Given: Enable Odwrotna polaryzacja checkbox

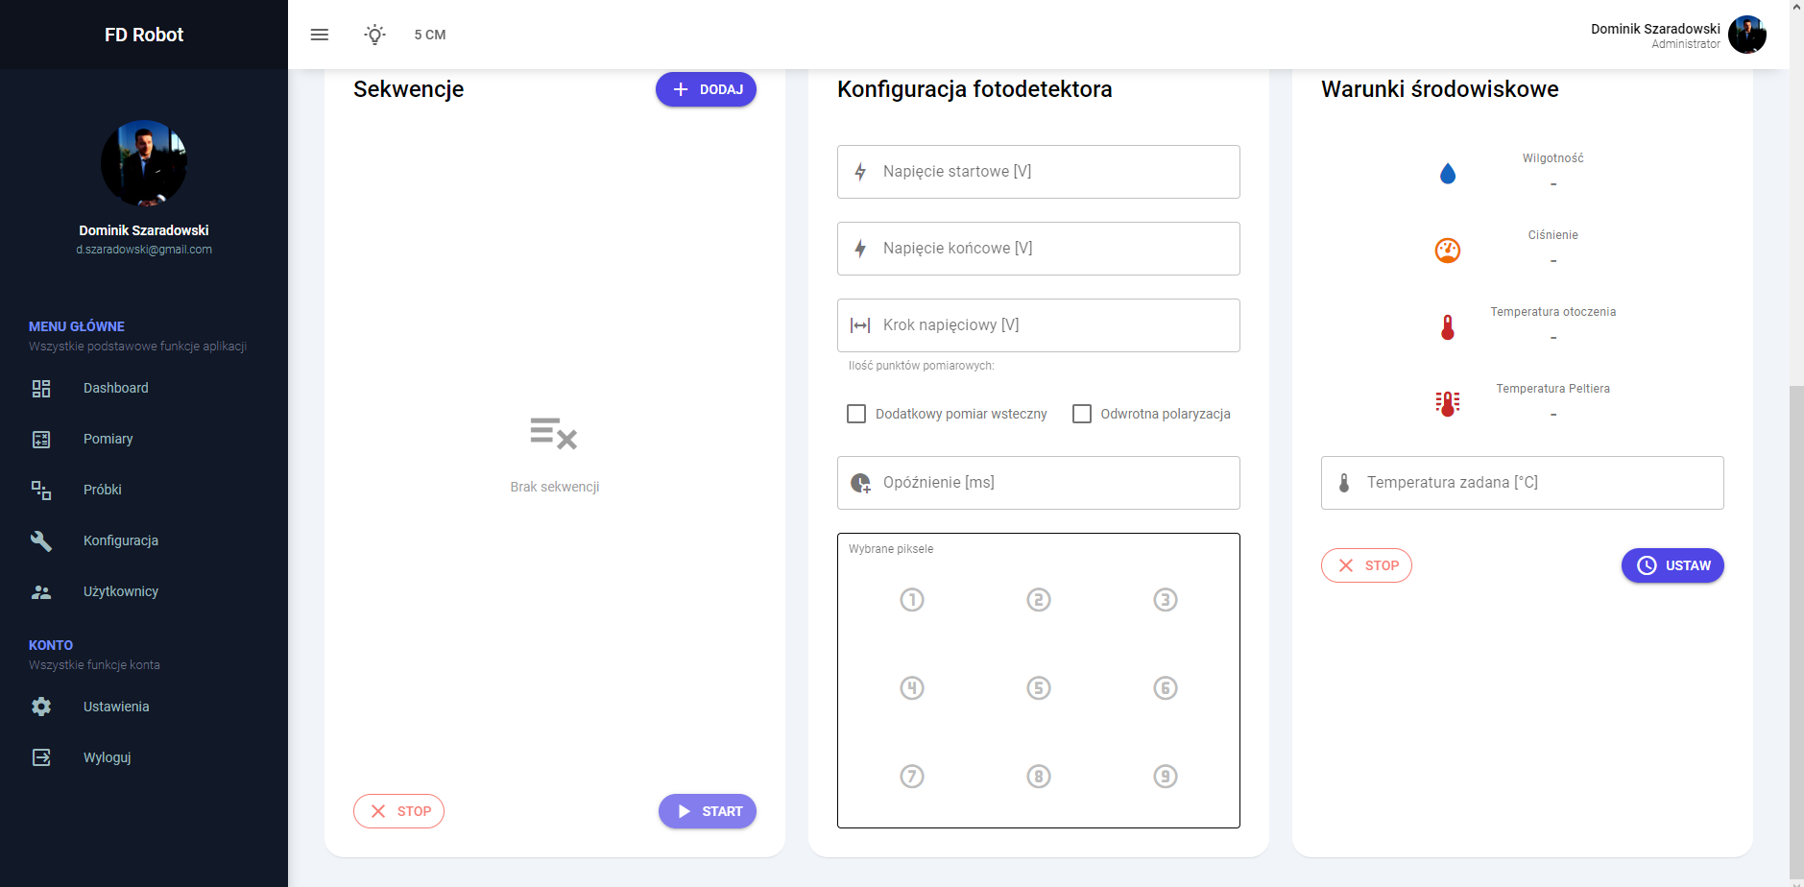Looking at the screenshot, I should [x=1082, y=414].
